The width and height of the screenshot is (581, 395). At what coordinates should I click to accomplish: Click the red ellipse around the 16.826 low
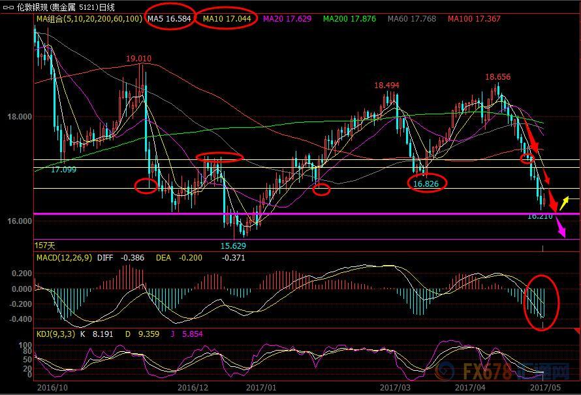(x=430, y=183)
